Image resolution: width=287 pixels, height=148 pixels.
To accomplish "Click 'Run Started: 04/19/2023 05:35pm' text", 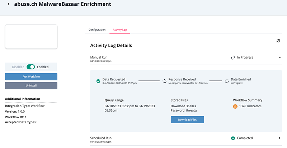I will (x=119, y=83).
